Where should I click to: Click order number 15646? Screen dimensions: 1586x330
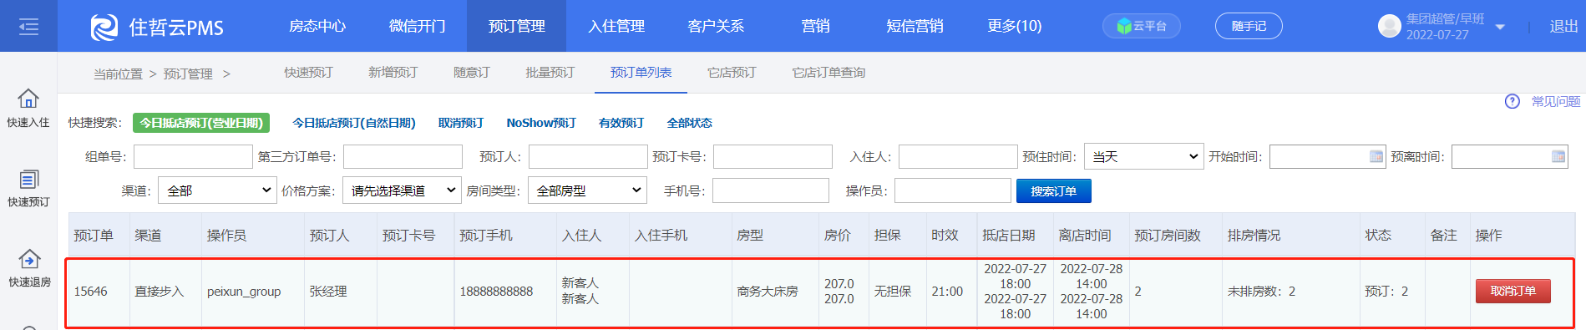pos(90,292)
